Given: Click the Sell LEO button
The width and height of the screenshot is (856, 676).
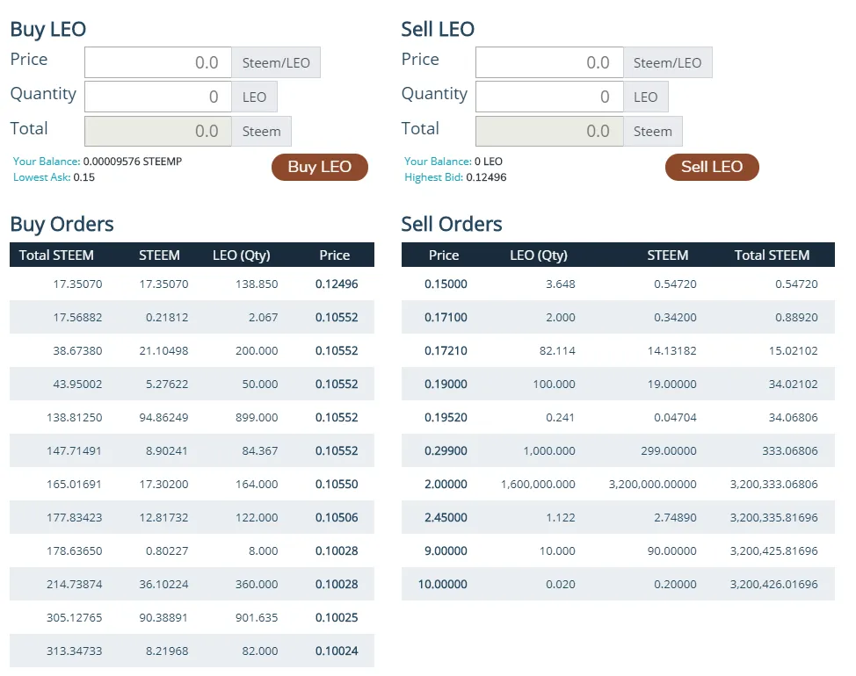Looking at the screenshot, I should [x=711, y=167].
